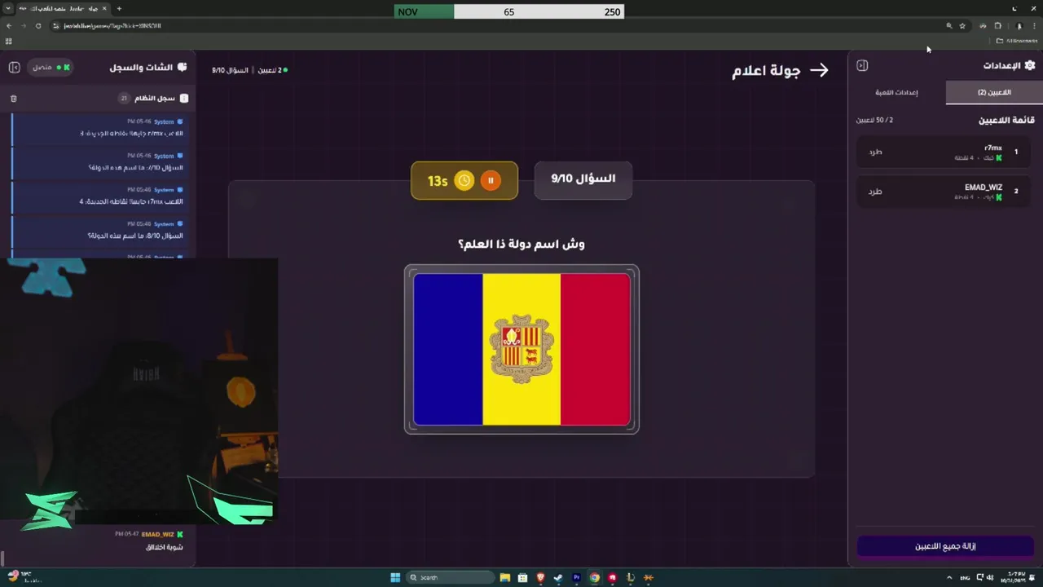
Task: Open the taskbar clock and date
Action: 1014,577
